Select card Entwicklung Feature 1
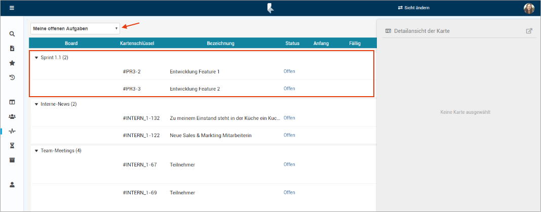Screen dimensions: 541x212 pyautogui.click(x=195, y=72)
